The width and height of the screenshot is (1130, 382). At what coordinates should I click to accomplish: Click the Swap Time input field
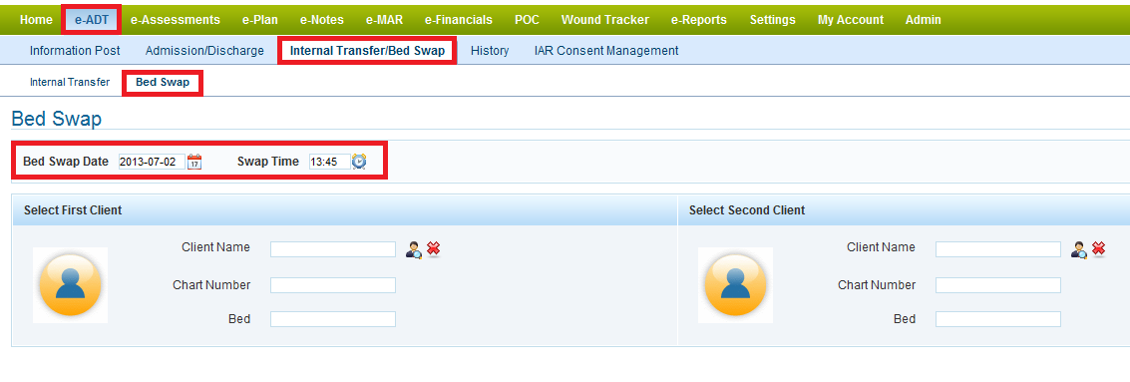tap(330, 163)
